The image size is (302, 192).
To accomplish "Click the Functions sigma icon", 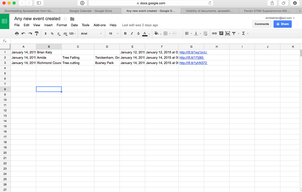I will click(243, 34).
